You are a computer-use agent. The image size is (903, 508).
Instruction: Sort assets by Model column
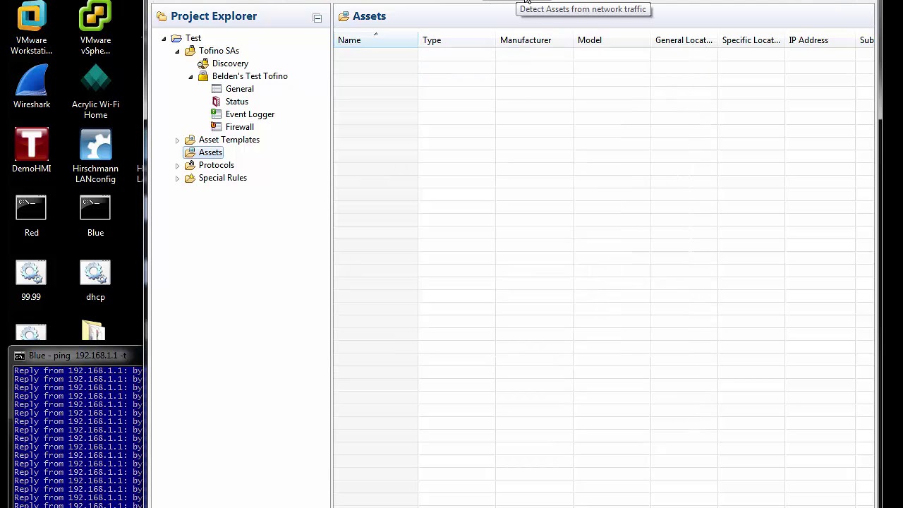[x=612, y=40]
